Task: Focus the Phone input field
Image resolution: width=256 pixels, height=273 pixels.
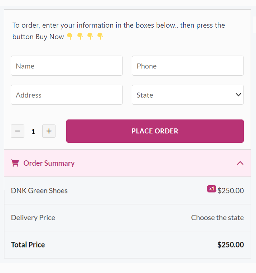Action: [188, 66]
